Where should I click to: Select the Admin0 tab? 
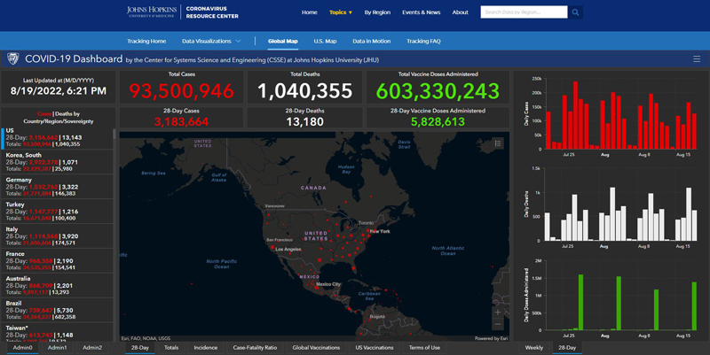coord(23,348)
